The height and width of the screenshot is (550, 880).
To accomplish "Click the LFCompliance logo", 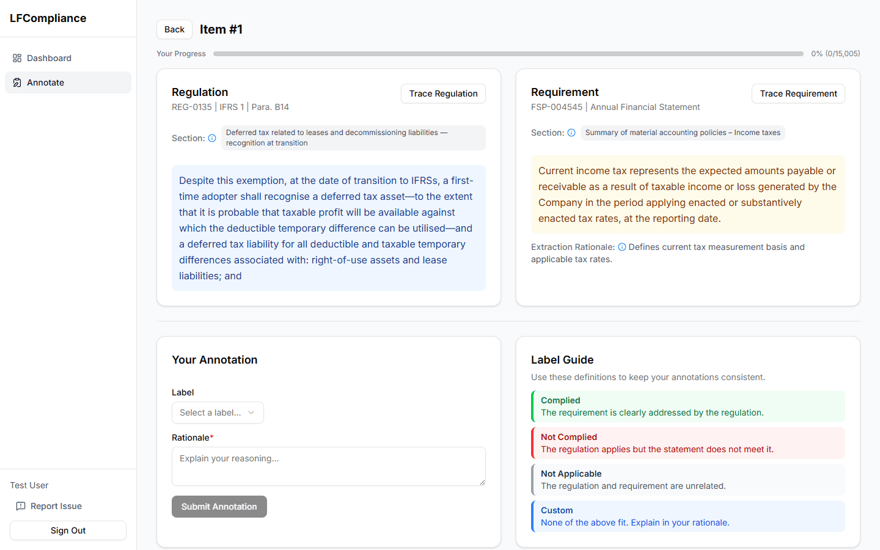I will tap(48, 18).
